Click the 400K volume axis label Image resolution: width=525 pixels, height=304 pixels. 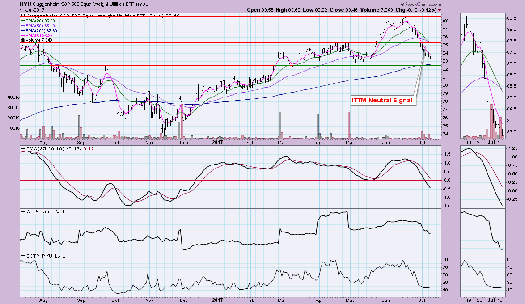coord(13,97)
